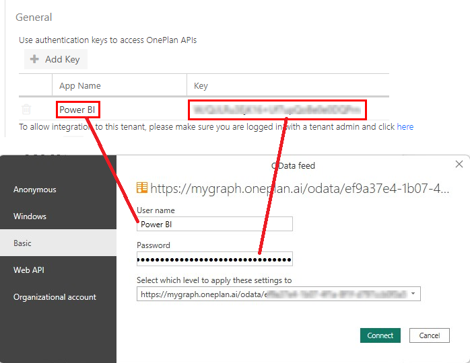Select the Basic authentication tab

(58, 243)
